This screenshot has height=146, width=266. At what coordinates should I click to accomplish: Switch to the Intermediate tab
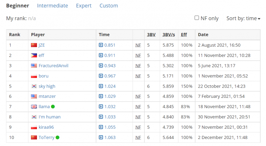(52, 6)
